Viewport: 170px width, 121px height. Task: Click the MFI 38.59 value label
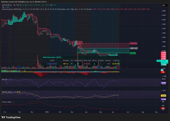(163, 83)
